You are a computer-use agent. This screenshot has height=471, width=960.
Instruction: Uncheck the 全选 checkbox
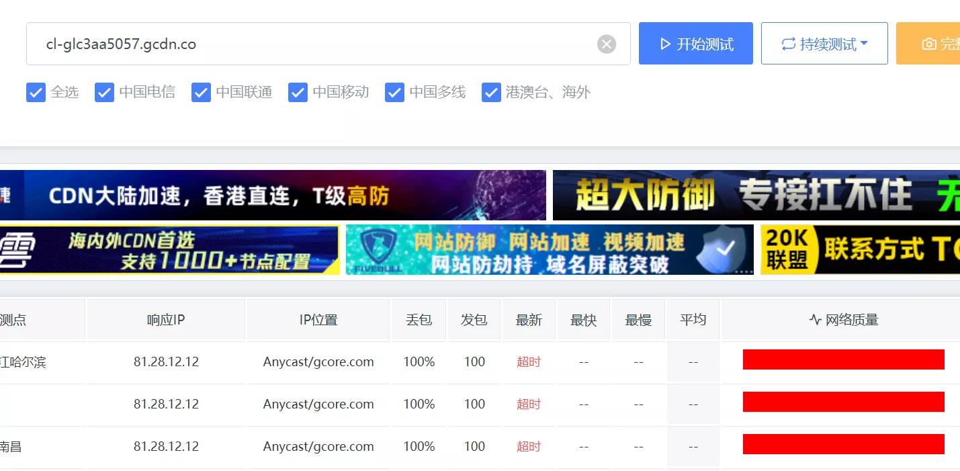[36, 93]
